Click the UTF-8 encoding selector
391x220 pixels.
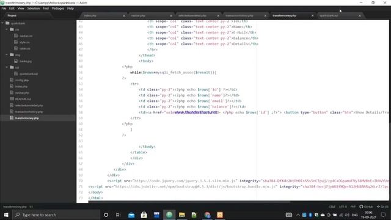[x=343, y=207]
